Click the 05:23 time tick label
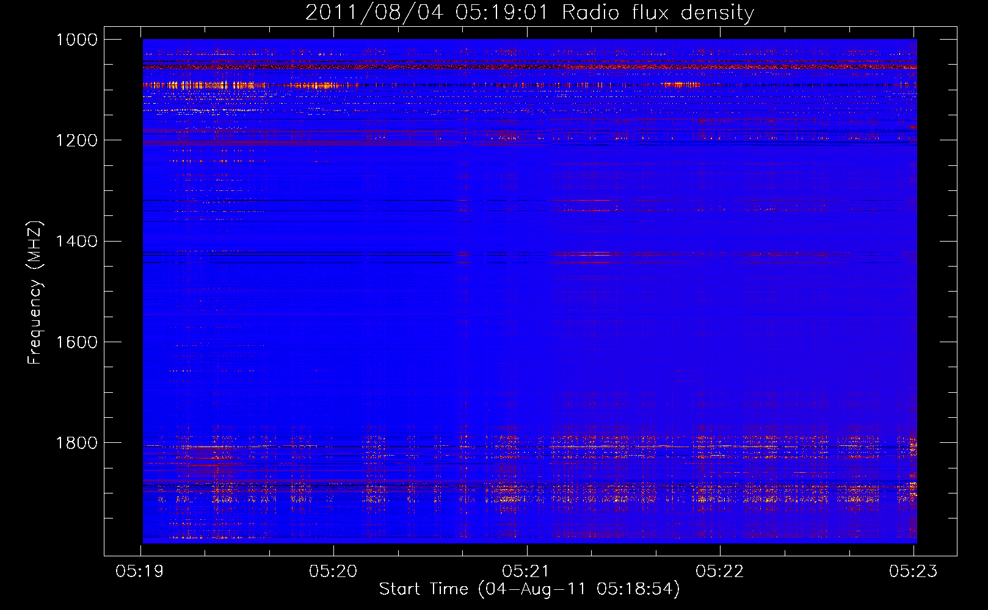The image size is (988, 610). 913,572
